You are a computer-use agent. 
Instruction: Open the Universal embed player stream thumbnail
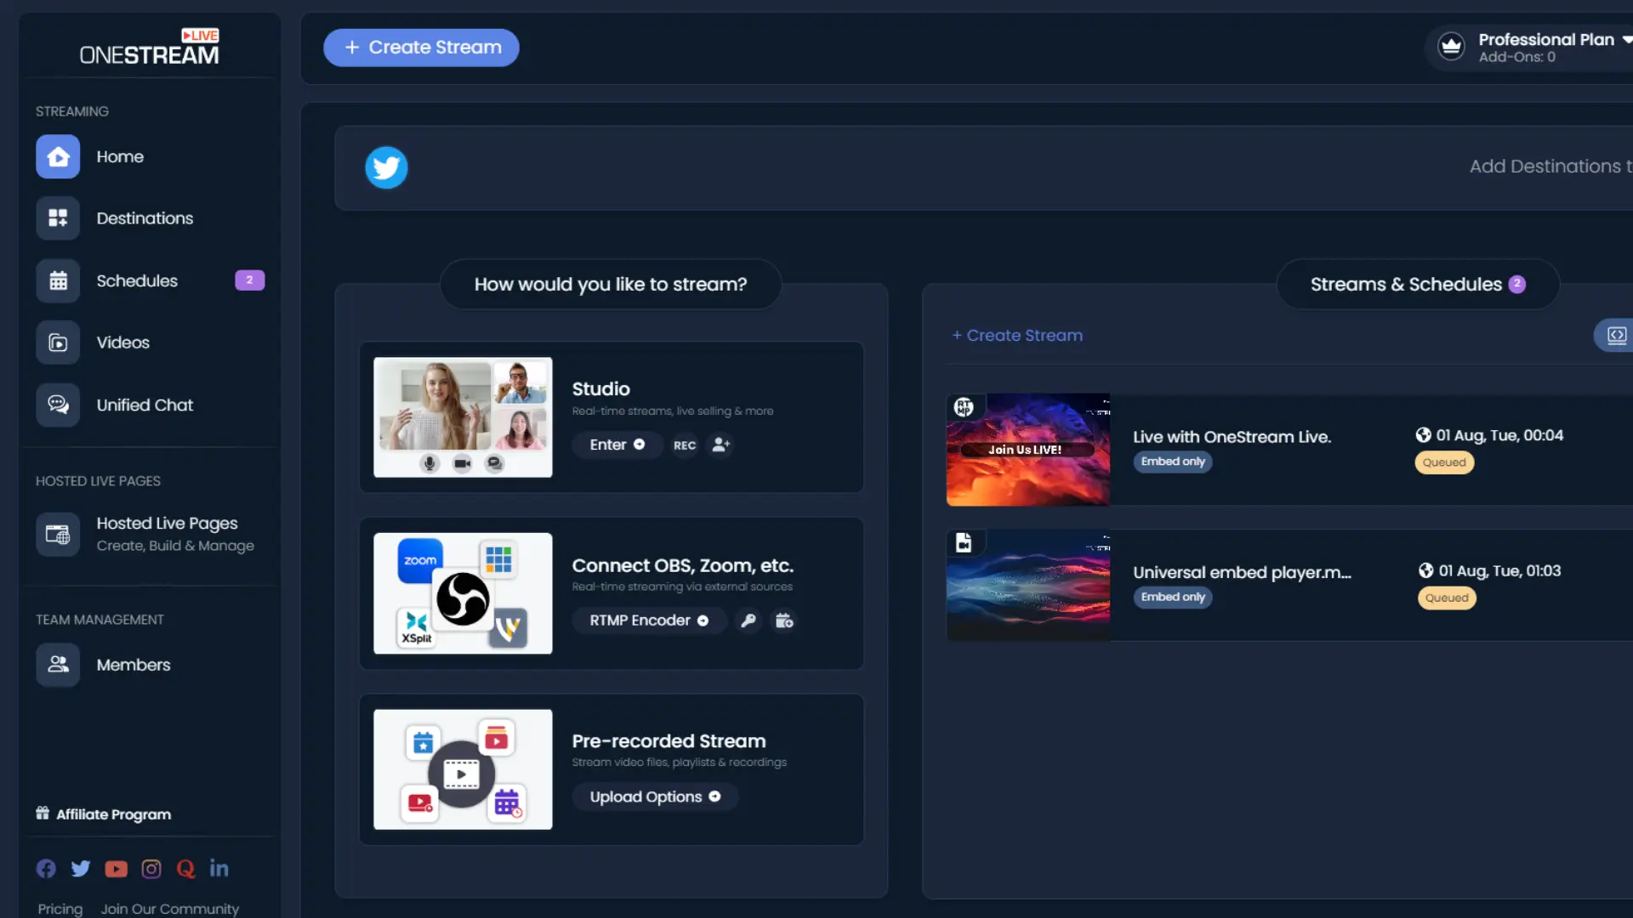[x=1028, y=585]
